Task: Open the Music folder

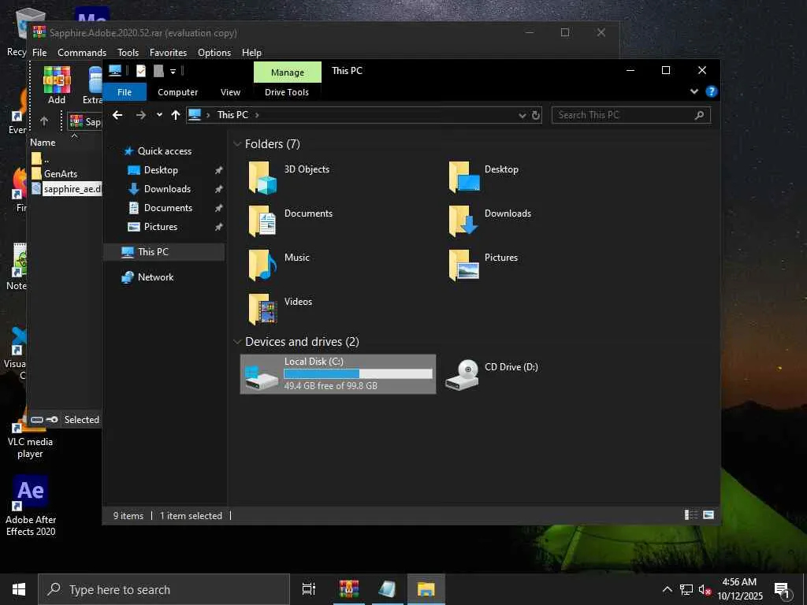Action: coord(279,265)
